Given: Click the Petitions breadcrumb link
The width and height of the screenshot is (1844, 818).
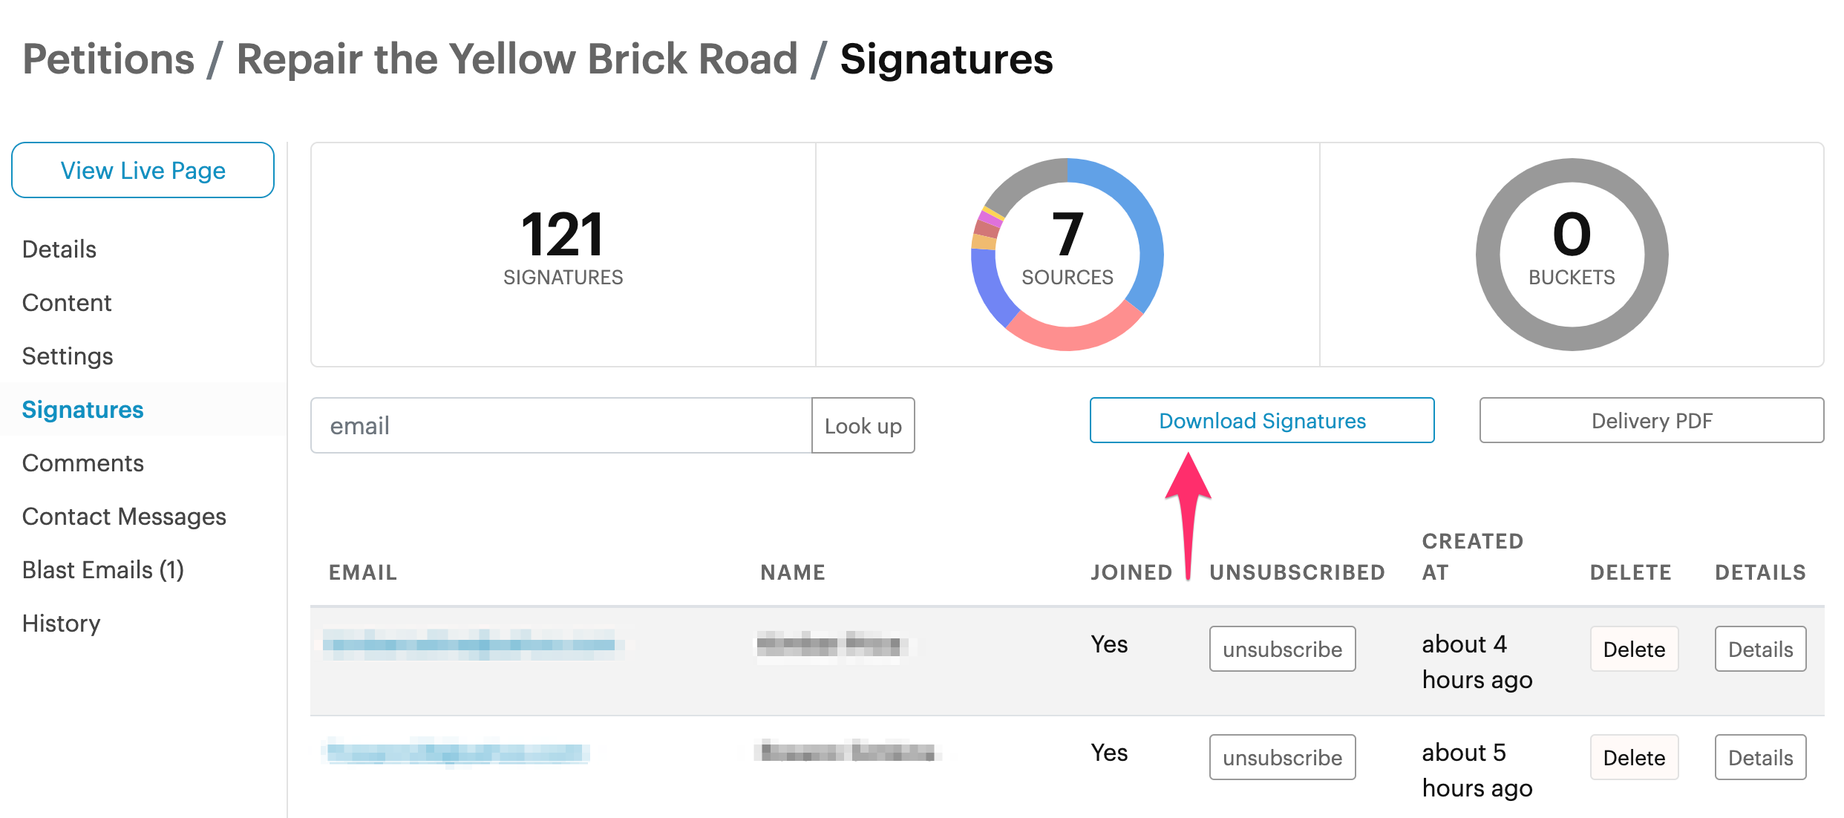Looking at the screenshot, I should coord(109,59).
